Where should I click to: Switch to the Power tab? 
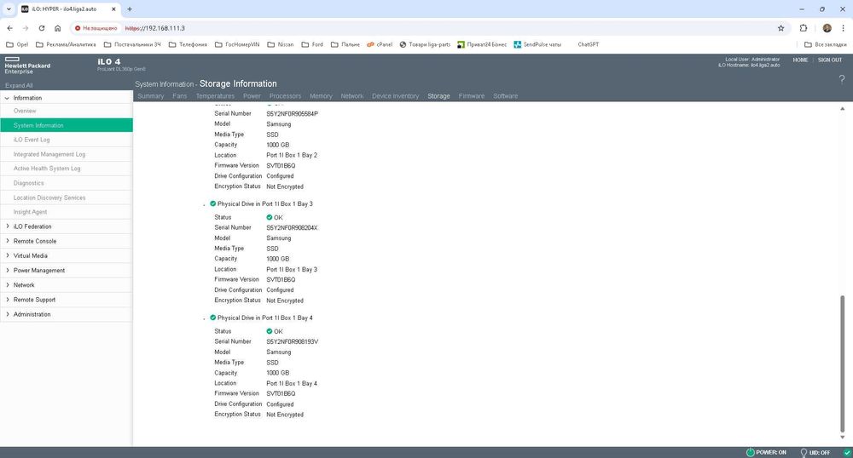(x=252, y=96)
